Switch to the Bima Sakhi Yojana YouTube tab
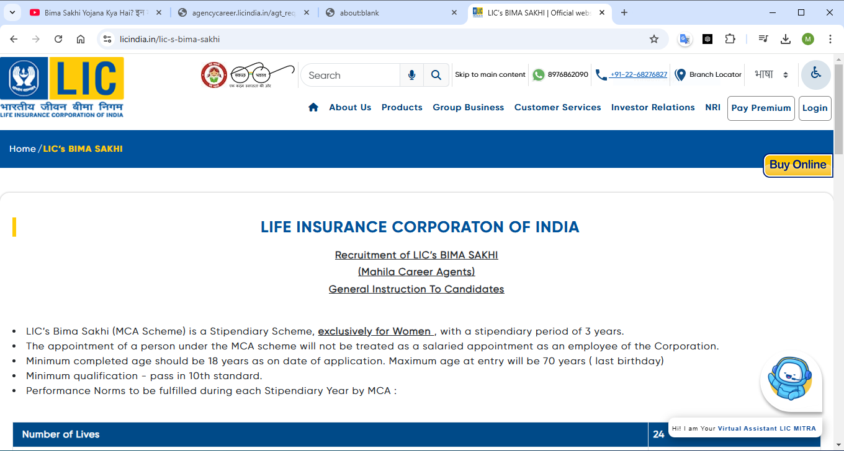844x451 pixels. coord(93,12)
